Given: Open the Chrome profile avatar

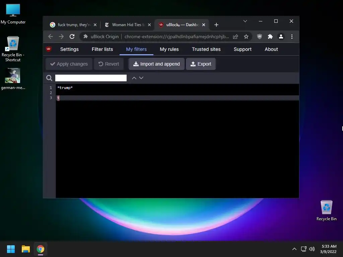Looking at the screenshot, I should coord(281,36).
